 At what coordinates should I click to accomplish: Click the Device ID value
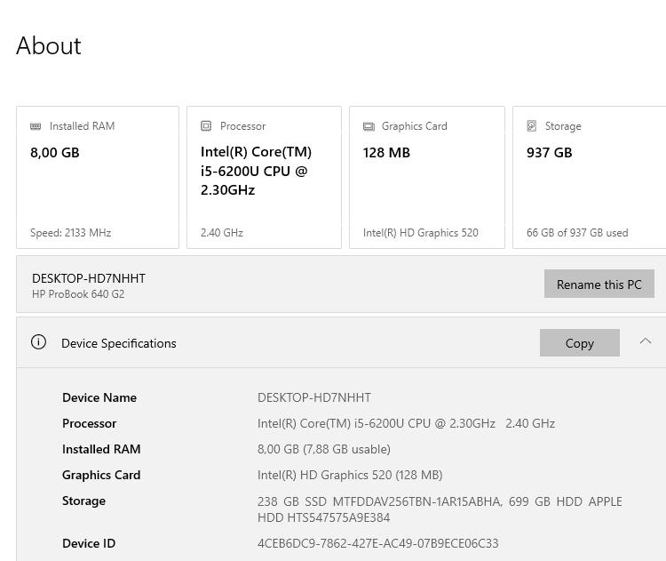click(377, 543)
